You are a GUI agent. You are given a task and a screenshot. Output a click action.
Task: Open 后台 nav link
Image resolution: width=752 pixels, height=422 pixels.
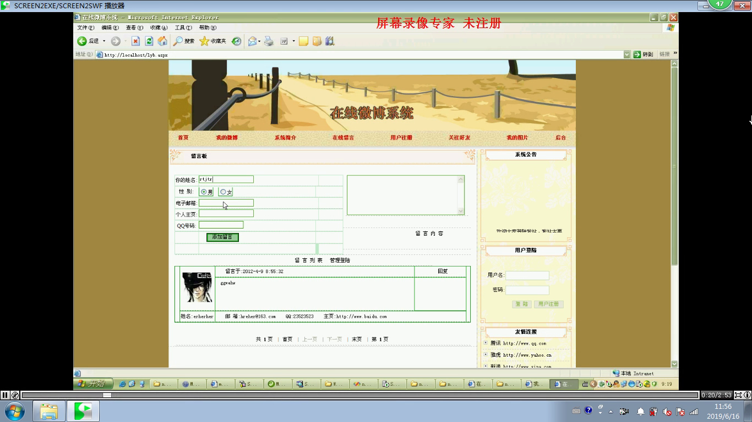click(560, 137)
